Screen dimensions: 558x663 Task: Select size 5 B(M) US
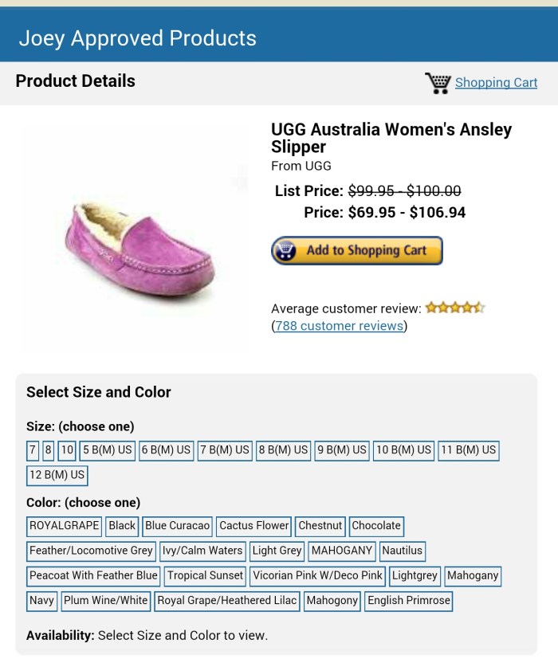(107, 450)
